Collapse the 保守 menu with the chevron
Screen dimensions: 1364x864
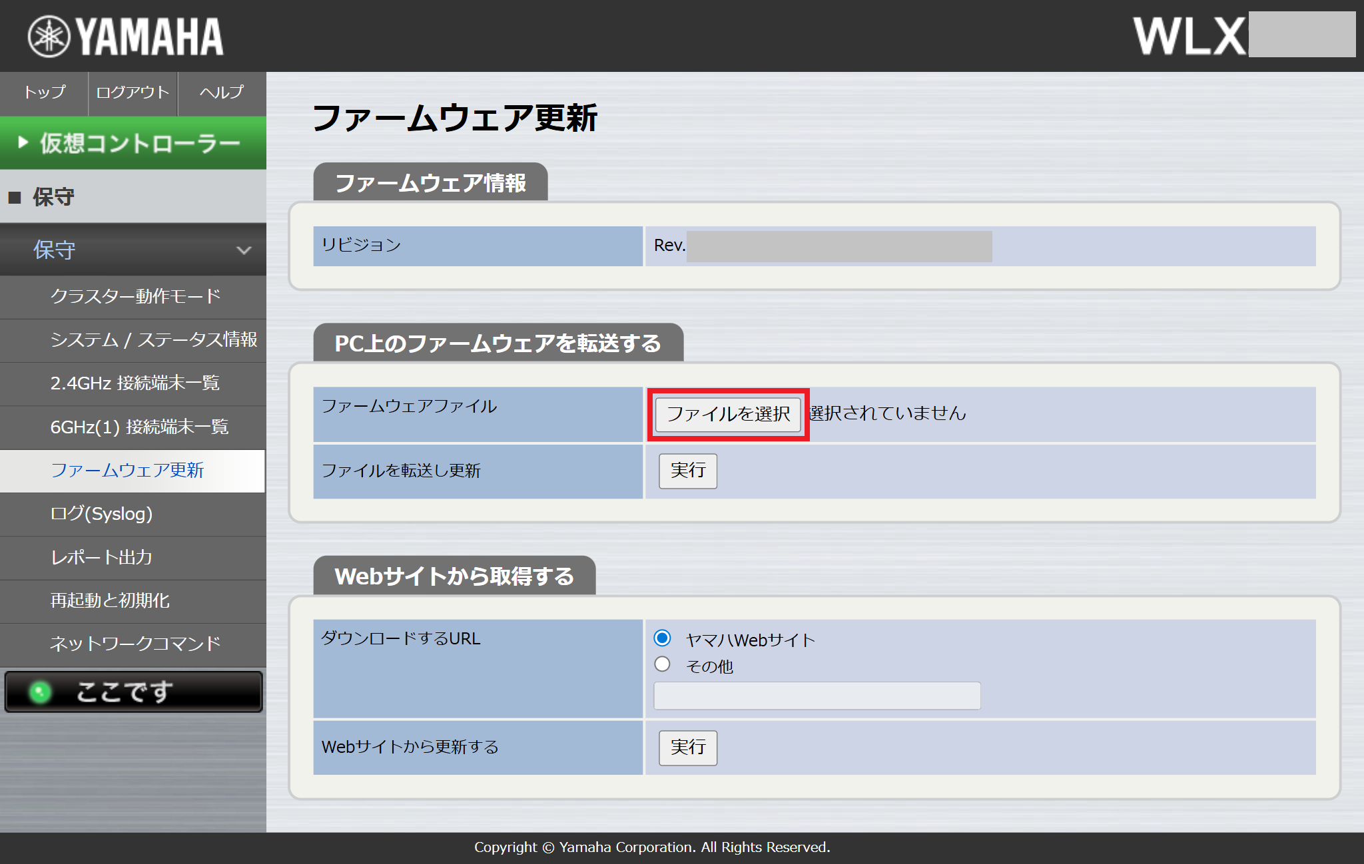click(x=244, y=250)
